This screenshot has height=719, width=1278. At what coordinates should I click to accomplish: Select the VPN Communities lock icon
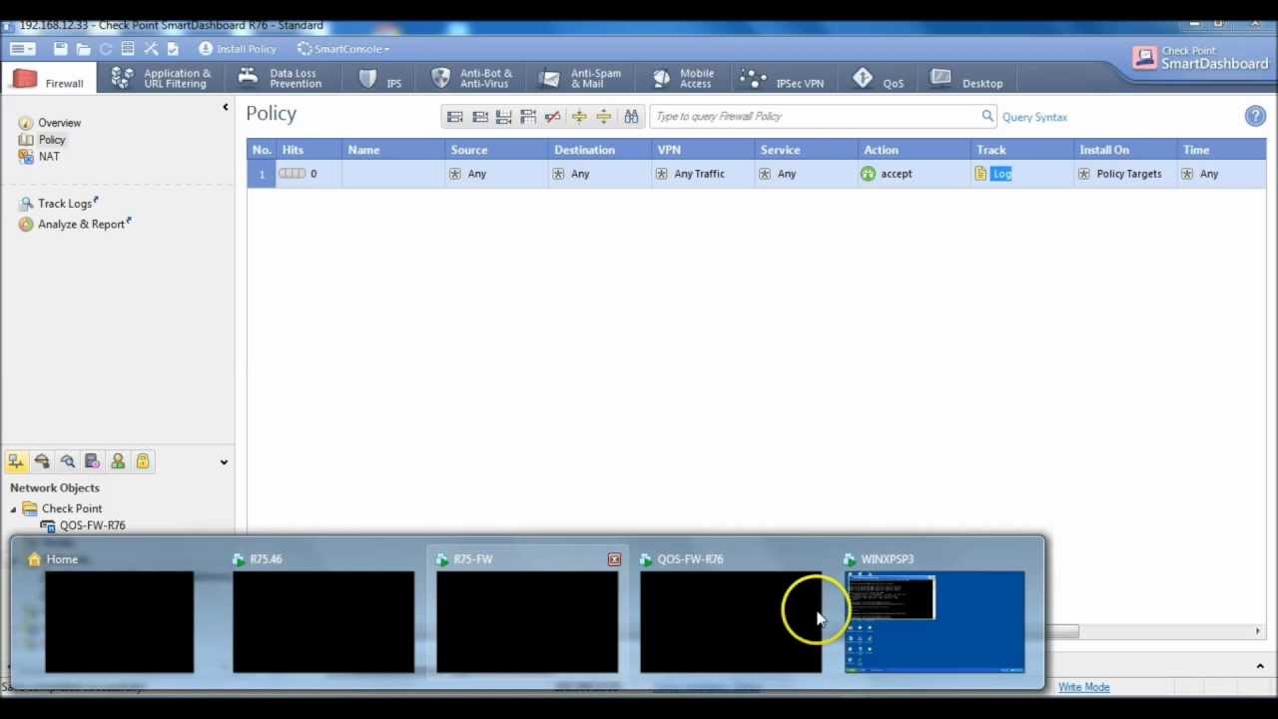(143, 461)
